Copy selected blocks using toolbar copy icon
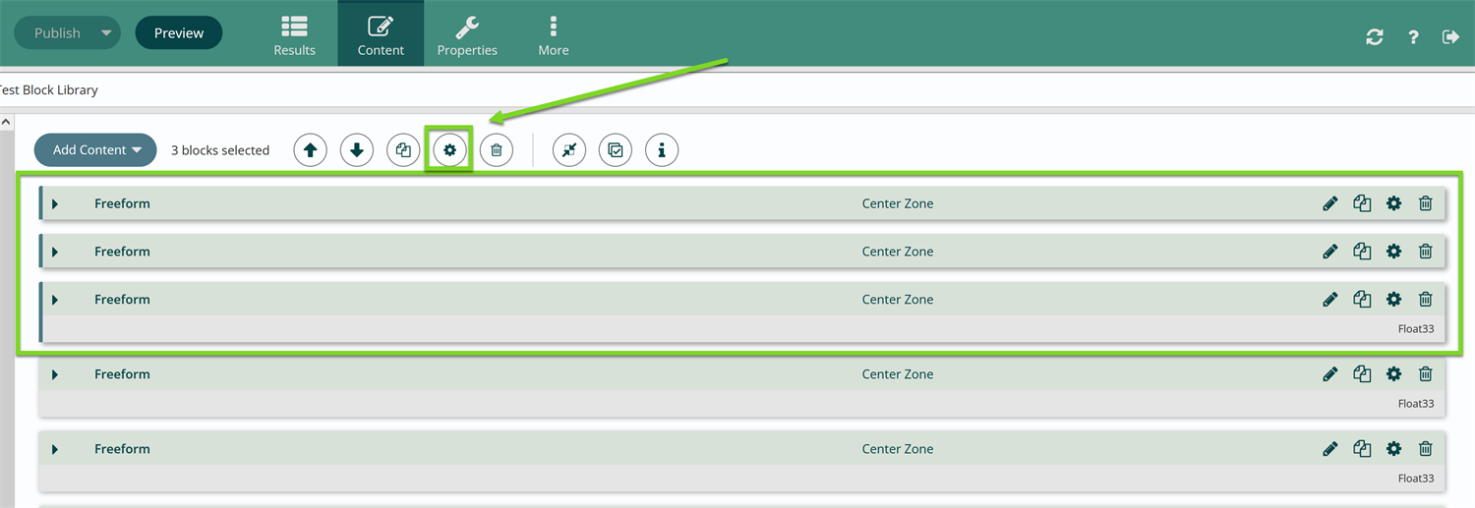Image resolution: width=1475 pixels, height=508 pixels. point(403,150)
